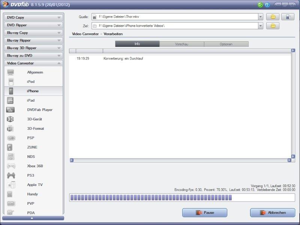The width and height of the screenshot is (300, 225).
Task: Expand the DVD Copy section
Action: point(33,17)
